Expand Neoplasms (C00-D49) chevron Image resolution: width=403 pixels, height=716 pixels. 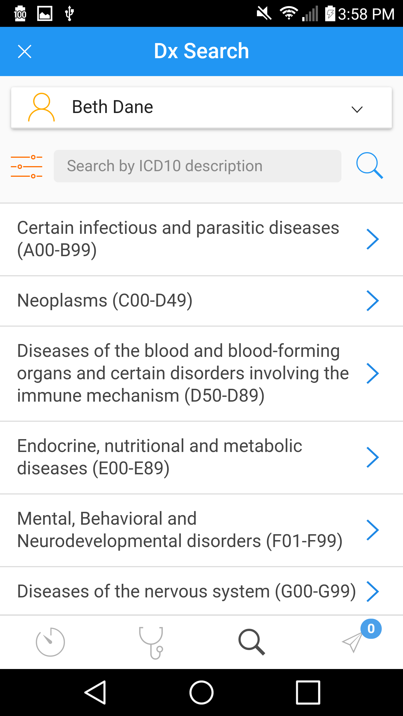[372, 301]
